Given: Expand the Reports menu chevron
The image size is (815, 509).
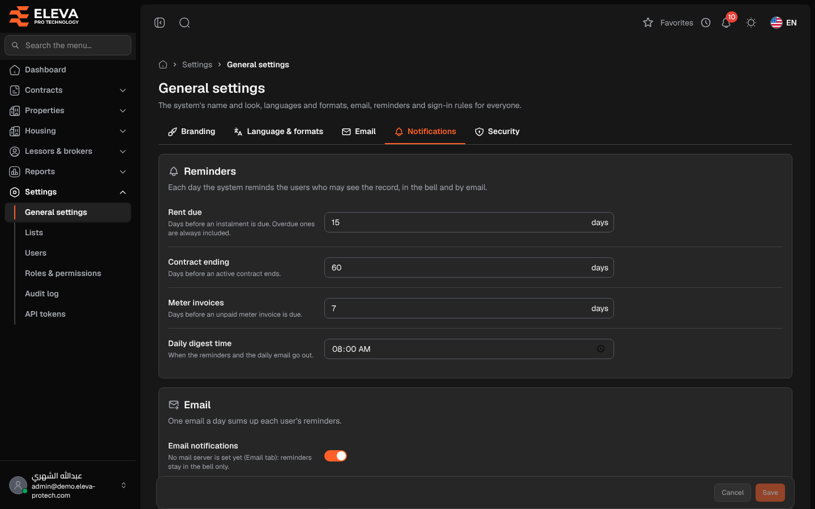Looking at the screenshot, I should click(123, 172).
